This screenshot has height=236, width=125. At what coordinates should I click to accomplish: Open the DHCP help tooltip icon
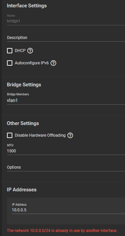[30, 51]
